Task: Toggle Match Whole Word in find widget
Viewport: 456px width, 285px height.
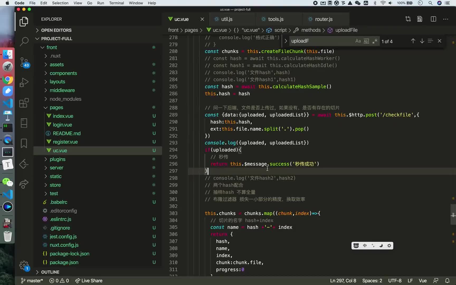Action: coord(366,41)
